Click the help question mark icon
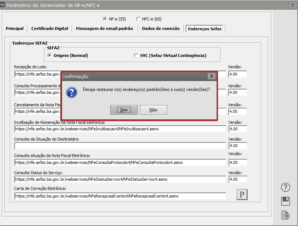298x226 pixels. pyautogui.click(x=285, y=187)
